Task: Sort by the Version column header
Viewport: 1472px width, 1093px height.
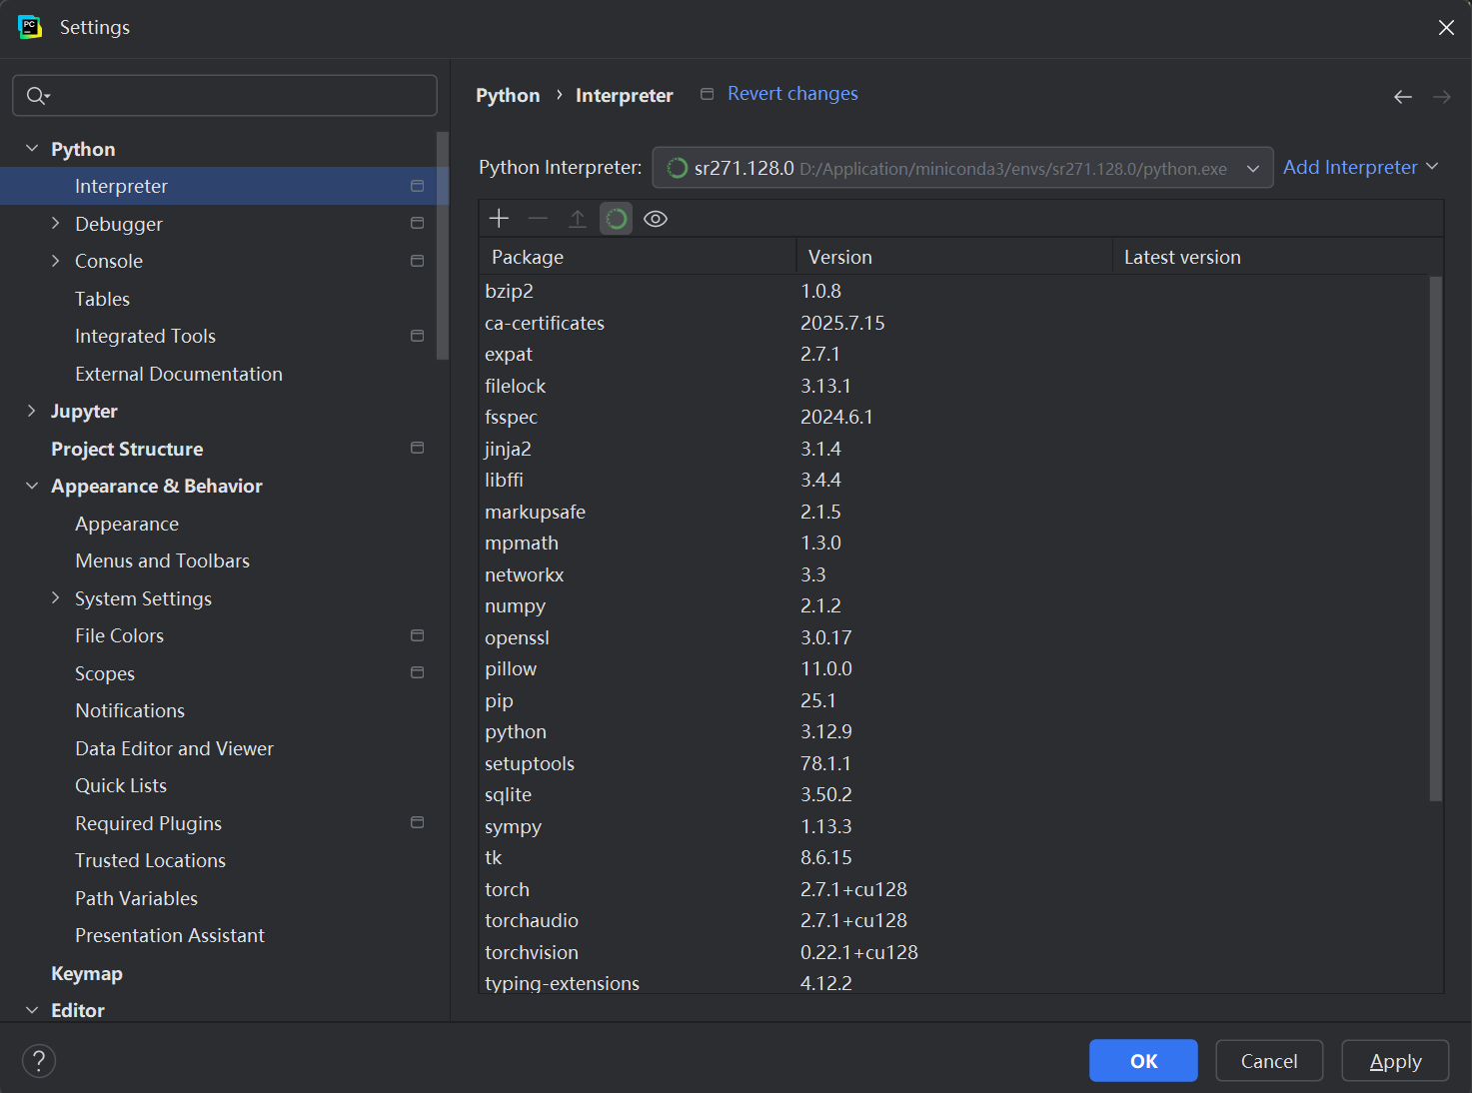Action: (x=954, y=257)
